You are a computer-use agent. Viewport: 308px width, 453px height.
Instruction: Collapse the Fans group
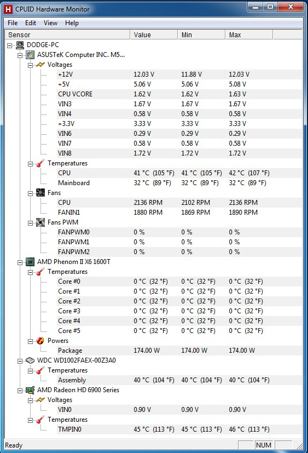pyautogui.click(x=30, y=193)
